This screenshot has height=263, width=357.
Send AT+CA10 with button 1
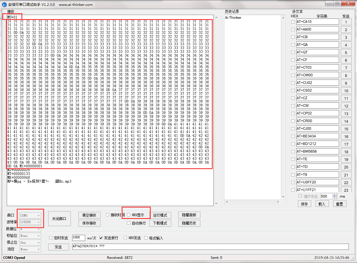pyautogui.click(x=346, y=22)
